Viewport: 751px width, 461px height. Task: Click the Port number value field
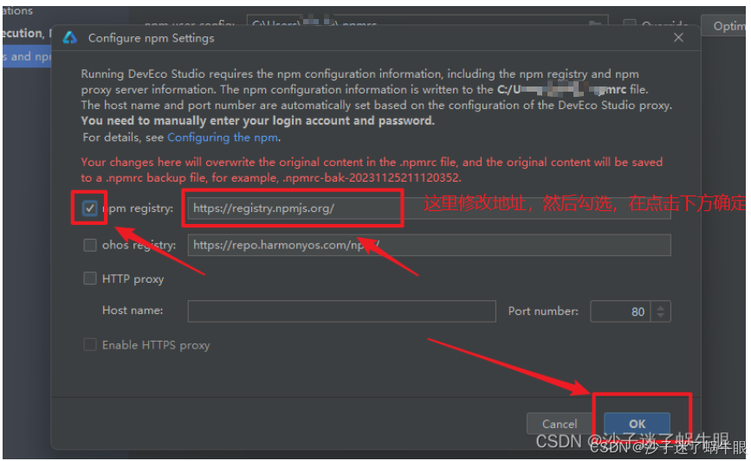tap(620, 311)
